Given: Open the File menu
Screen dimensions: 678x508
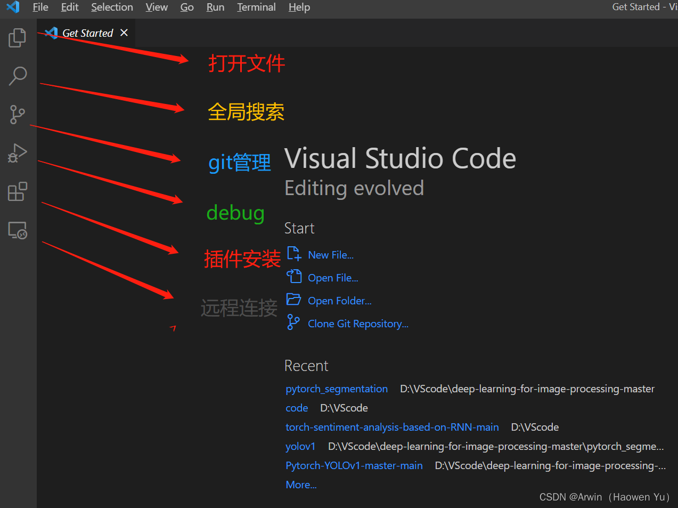Looking at the screenshot, I should (x=40, y=7).
